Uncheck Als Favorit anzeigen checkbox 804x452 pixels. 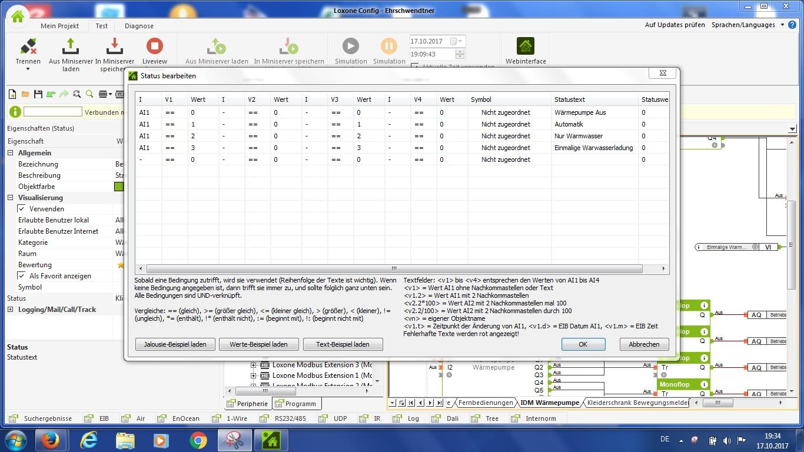pos(22,276)
